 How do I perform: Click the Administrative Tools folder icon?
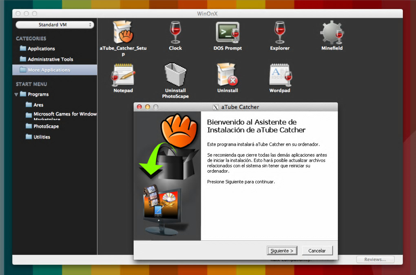point(23,59)
